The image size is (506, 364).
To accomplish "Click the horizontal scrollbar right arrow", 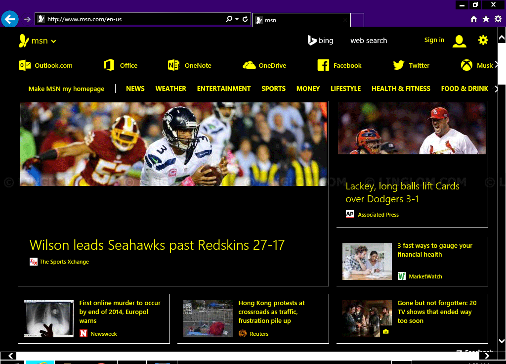I will (x=487, y=356).
